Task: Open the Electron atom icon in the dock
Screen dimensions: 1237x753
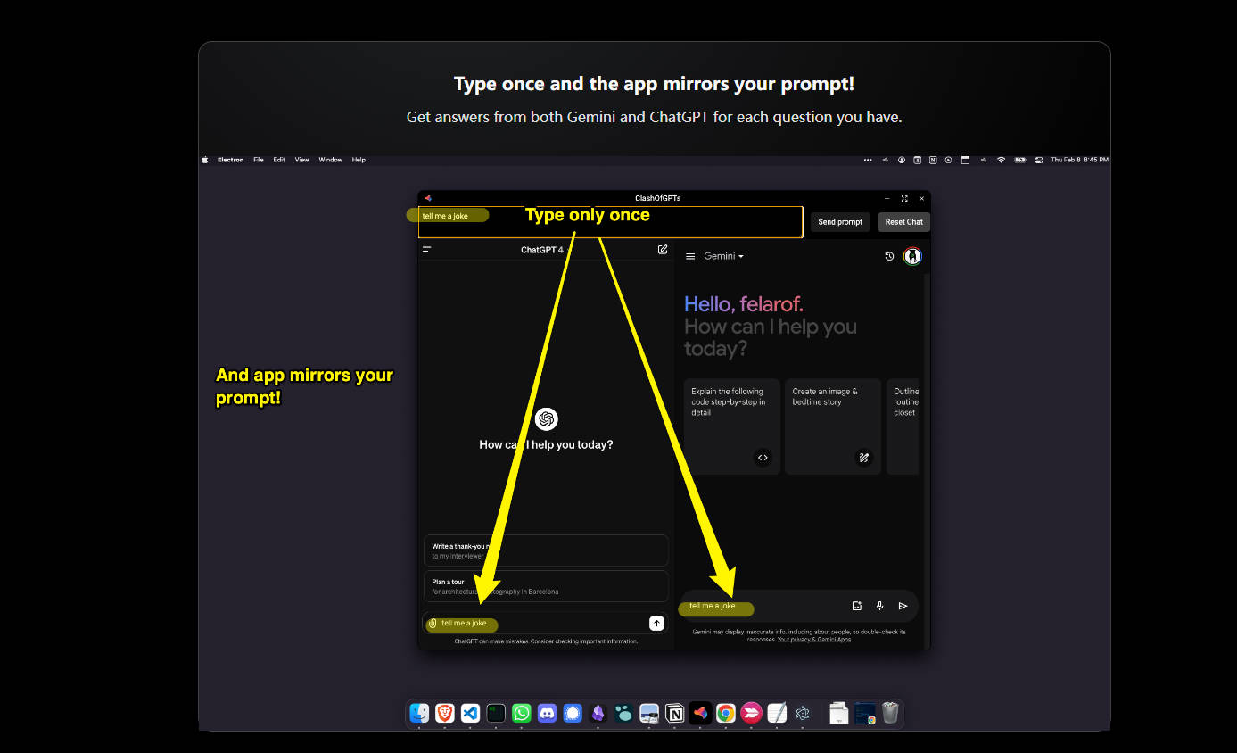Action: pos(802,713)
